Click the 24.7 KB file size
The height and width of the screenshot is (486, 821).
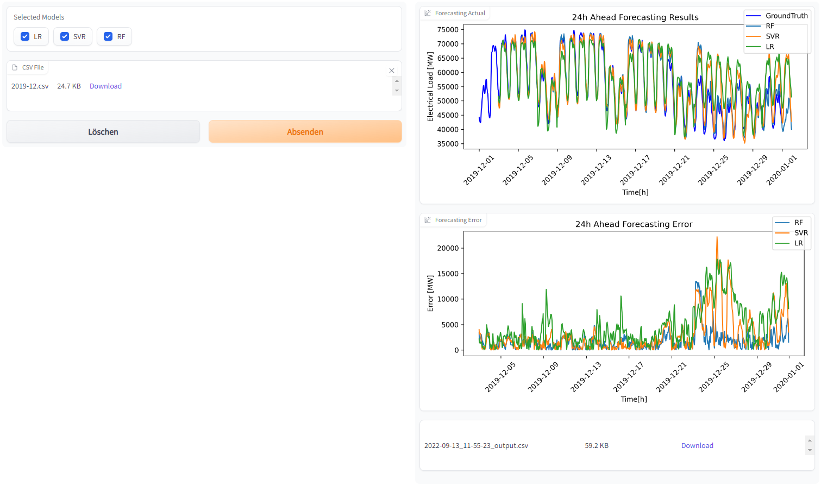(69, 86)
